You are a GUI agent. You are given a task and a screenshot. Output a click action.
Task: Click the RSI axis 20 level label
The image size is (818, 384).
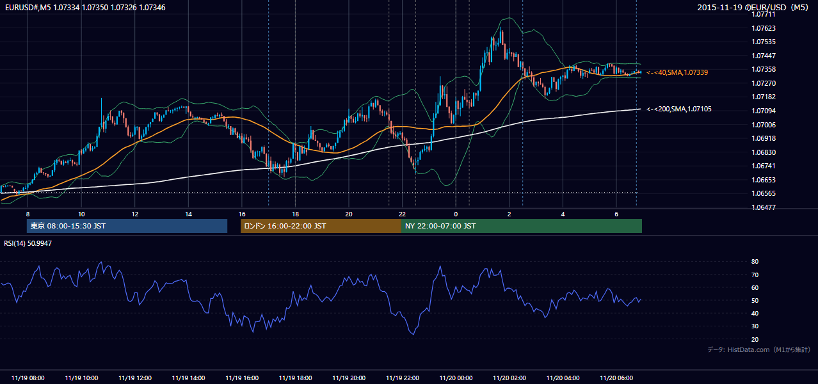[x=755, y=339]
